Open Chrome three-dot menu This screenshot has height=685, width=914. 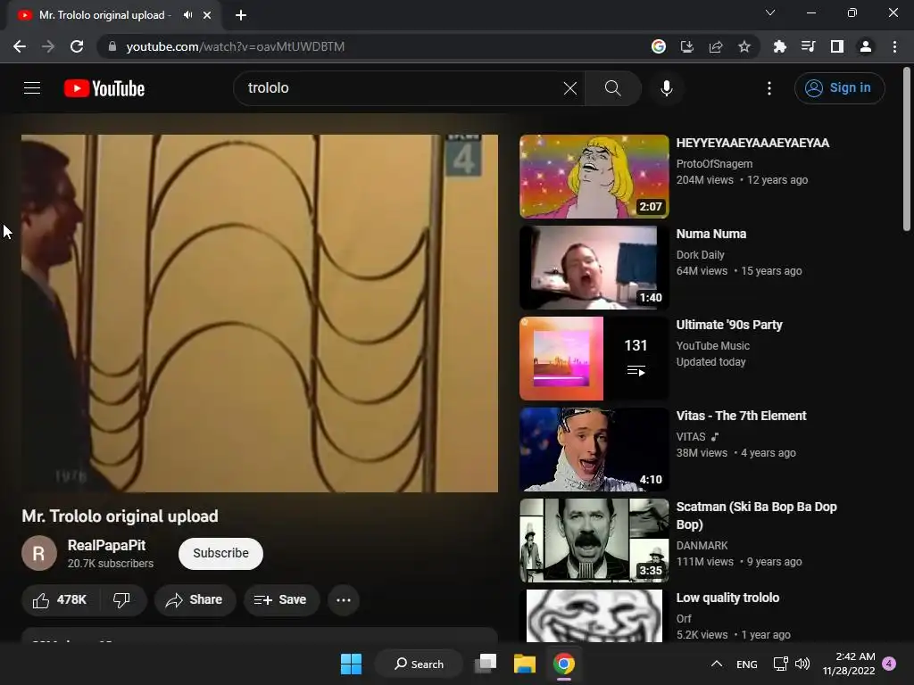(x=894, y=46)
